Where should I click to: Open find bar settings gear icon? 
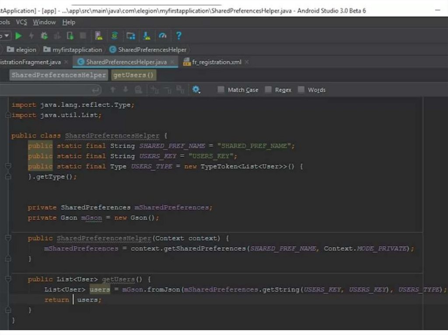(x=196, y=90)
